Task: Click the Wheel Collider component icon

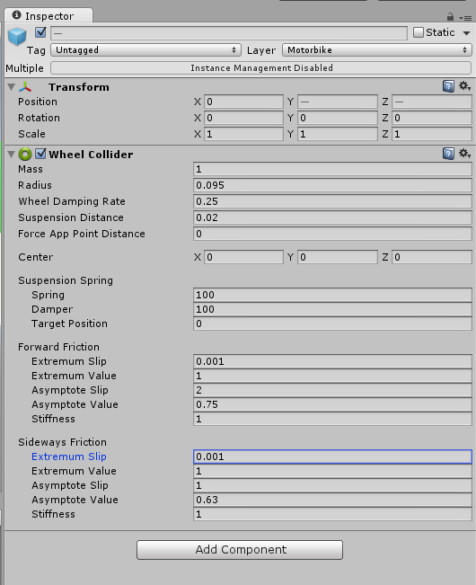Action: pyautogui.click(x=25, y=154)
